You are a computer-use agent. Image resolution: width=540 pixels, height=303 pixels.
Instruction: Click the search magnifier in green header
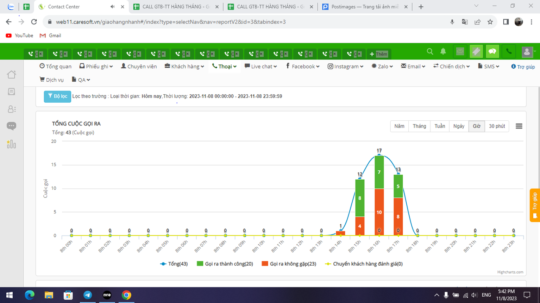pos(430,51)
